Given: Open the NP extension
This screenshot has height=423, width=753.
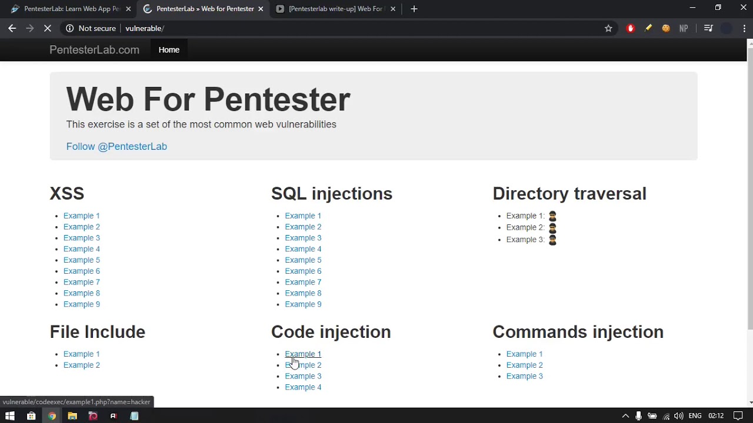Looking at the screenshot, I should (x=684, y=28).
